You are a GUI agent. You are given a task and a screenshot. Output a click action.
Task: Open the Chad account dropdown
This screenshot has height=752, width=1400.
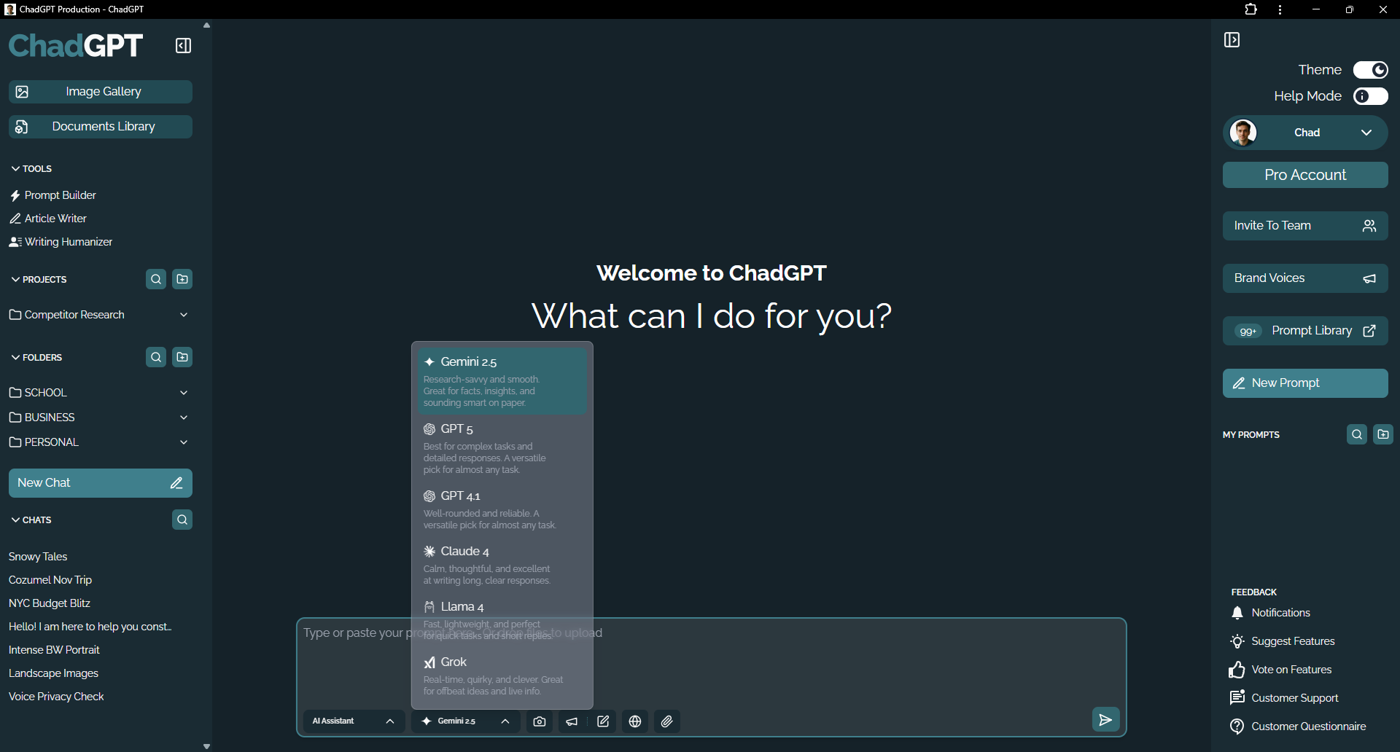(1367, 132)
